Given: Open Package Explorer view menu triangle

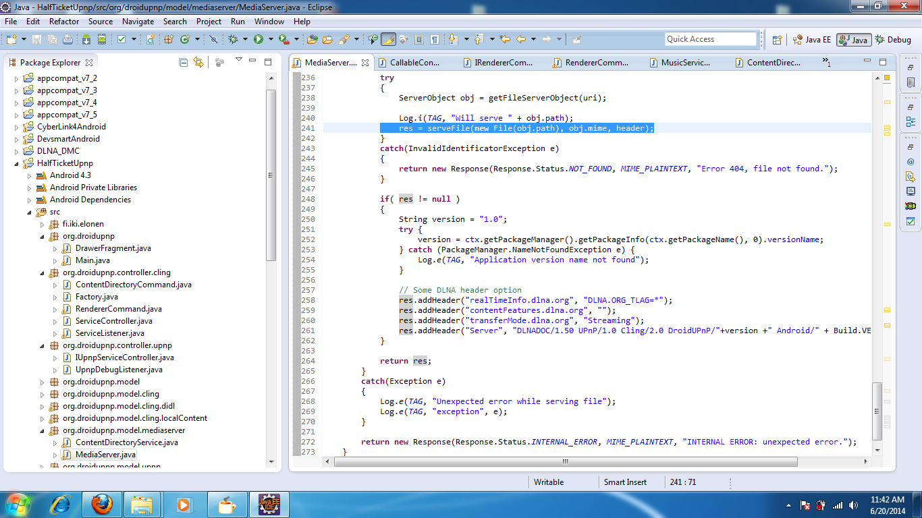Looking at the screenshot, I should tap(238, 61).
